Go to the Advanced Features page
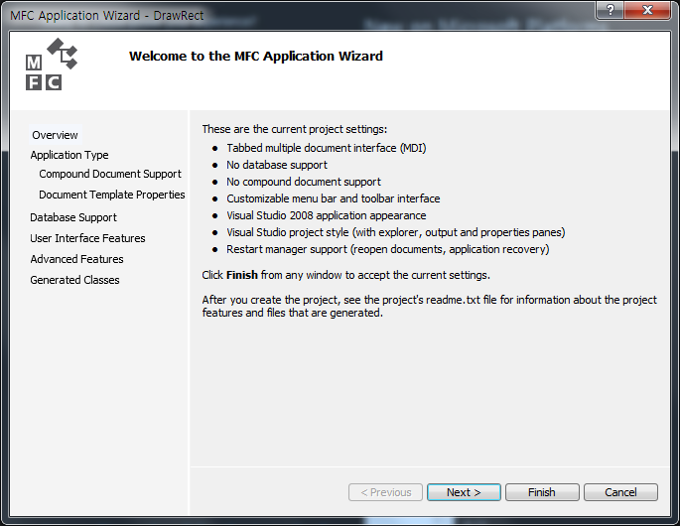 pyautogui.click(x=76, y=259)
